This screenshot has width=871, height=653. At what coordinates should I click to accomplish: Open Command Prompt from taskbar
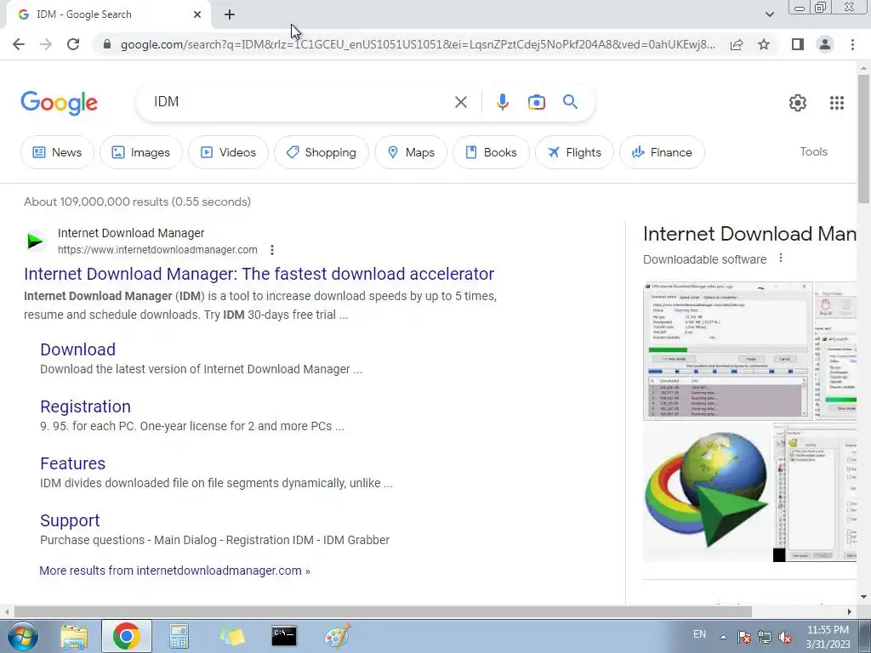coord(284,636)
